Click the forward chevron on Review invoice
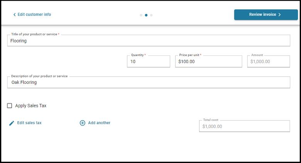This screenshot has height=163, width=301. (280, 15)
